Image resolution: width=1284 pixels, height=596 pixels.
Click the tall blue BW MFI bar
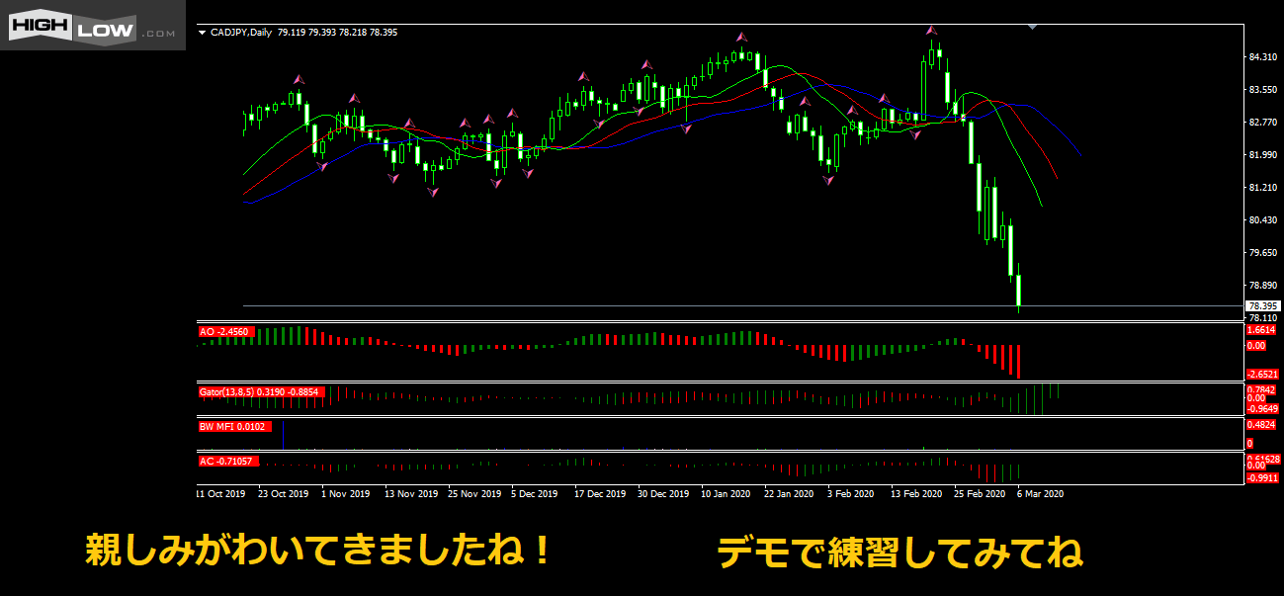click(x=284, y=435)
